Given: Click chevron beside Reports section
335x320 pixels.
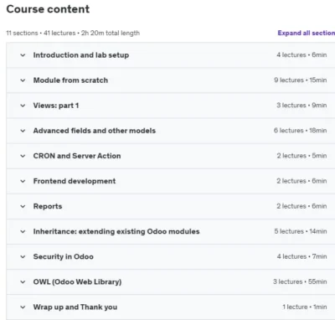Looking at the screenshot, I should click(23, 206).
